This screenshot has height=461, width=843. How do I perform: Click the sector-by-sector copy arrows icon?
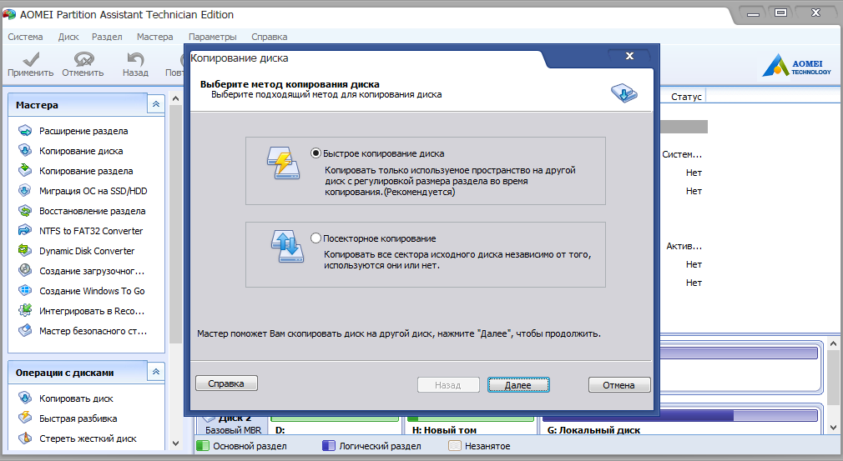287,246
